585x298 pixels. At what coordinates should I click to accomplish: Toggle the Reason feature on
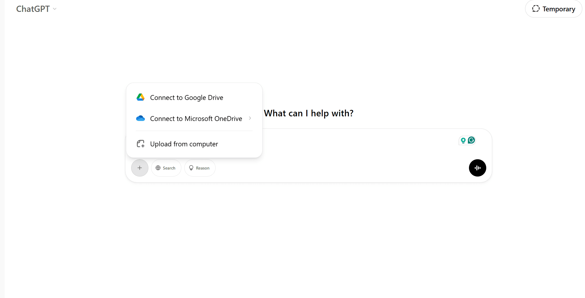click(199, 168)
